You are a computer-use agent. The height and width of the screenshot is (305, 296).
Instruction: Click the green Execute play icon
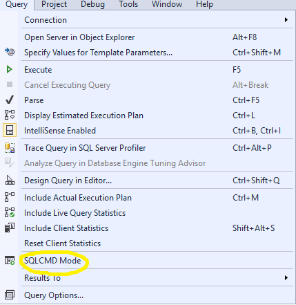(x=9, y=69)
